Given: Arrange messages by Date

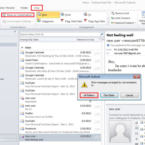Looking at the screenshot, I should click(48, 15).
